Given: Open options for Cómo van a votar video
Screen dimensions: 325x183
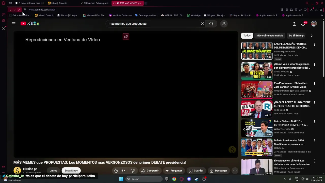Looking at the screenshot, I should click(x=314, y=65).
